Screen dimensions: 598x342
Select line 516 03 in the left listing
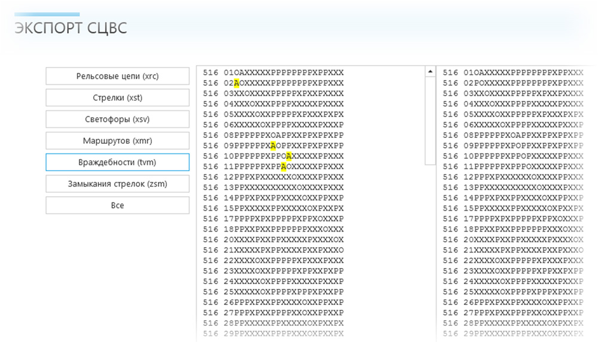coord(273,93)
